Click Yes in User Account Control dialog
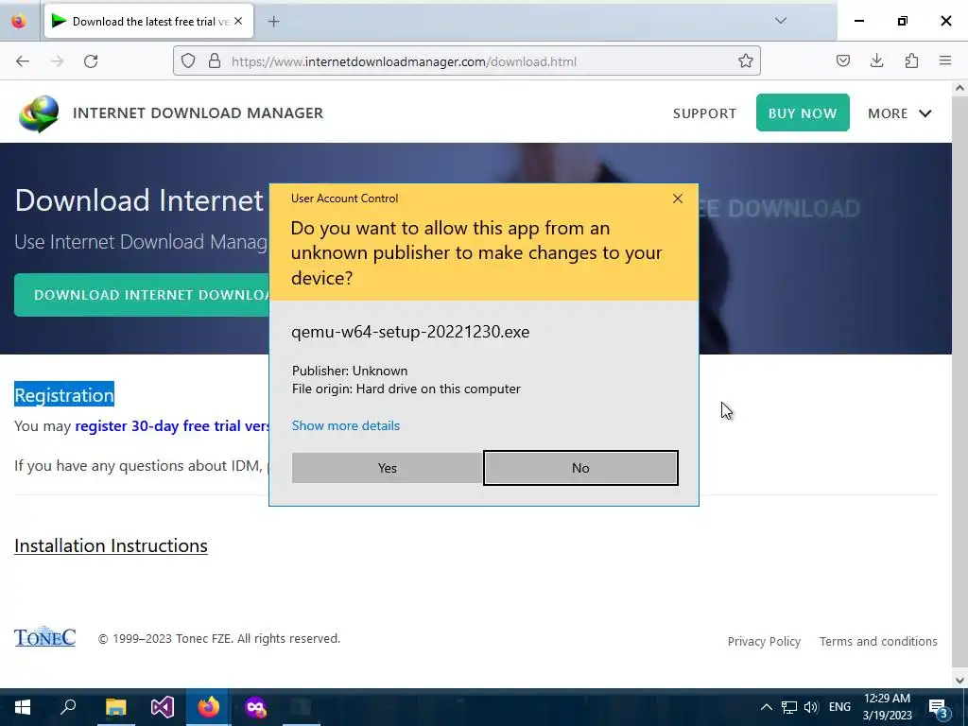 (x=387, y=468)
